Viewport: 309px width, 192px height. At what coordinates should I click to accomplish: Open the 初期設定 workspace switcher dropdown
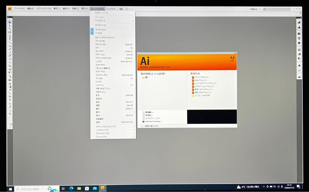point(255,9)
